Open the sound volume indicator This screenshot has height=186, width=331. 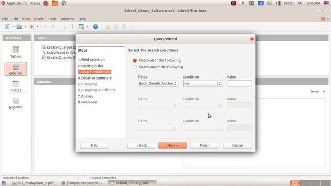(299, 3)
